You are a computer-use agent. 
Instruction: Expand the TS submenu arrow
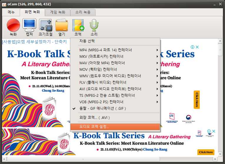point(157,95)
